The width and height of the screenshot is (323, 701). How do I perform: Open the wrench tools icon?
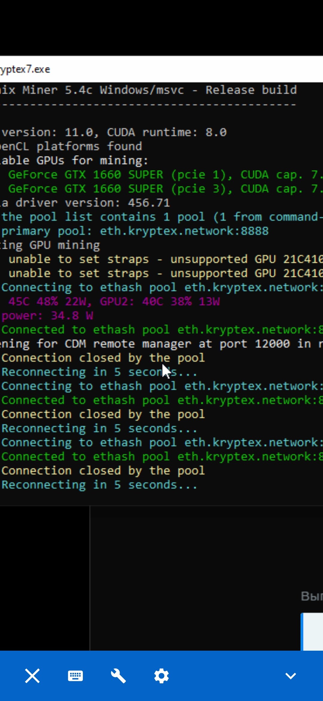click(118, 676)
